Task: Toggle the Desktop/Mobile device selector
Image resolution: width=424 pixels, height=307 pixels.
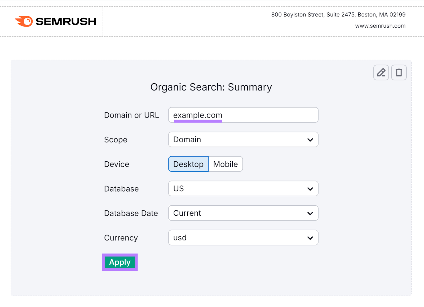Action: [205, 164]
